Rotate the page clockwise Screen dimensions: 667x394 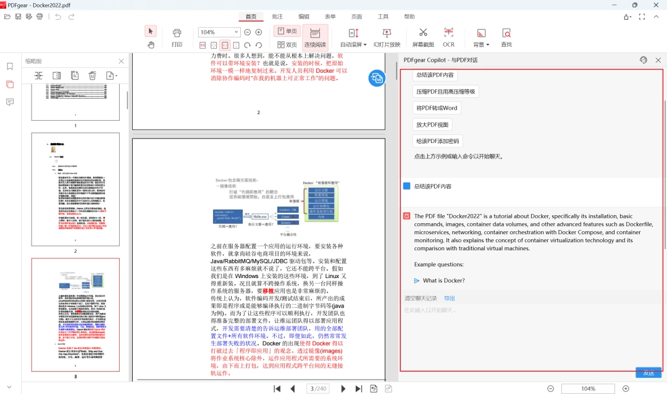(247, 45)
